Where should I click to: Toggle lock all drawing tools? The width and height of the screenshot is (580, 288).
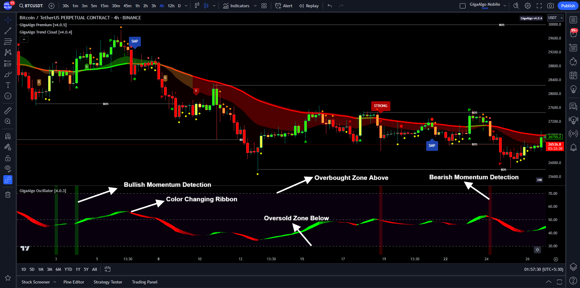(8, 158)
